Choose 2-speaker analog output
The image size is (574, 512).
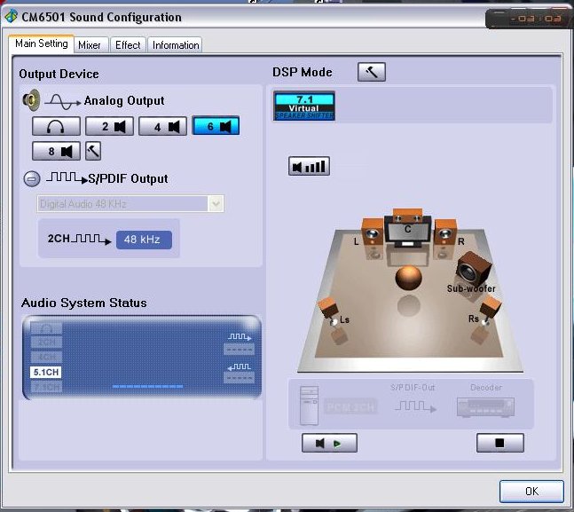click(x=109, y=126)
